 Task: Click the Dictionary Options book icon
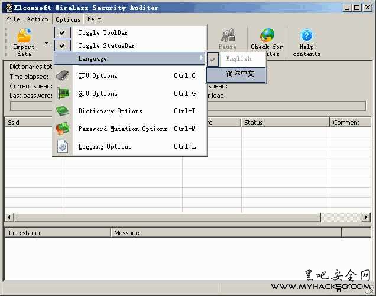pos(63,111)
